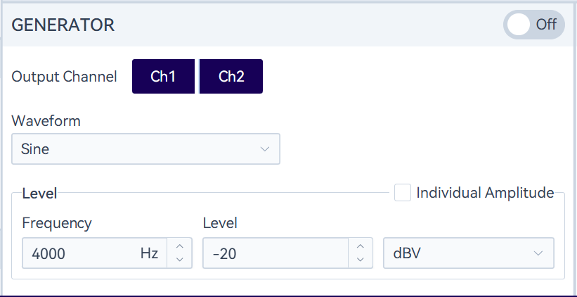Open the dBV unit dropdown

click(457, 253)
